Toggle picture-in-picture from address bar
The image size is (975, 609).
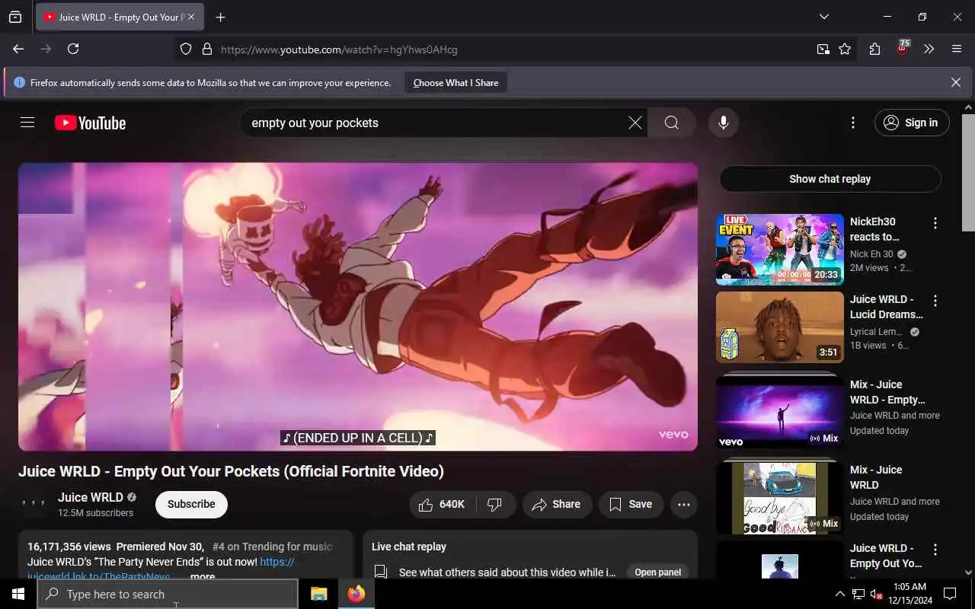[x=823, y=49]
